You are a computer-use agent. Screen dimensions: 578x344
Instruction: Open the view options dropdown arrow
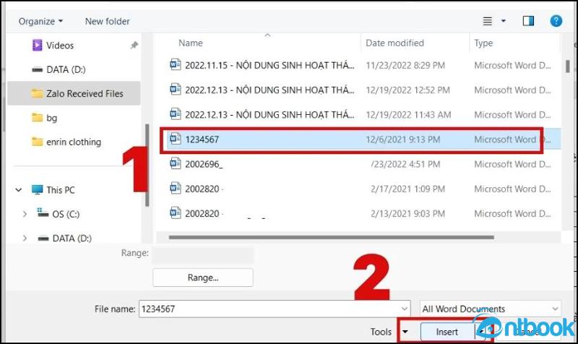(x=503, y=21)
